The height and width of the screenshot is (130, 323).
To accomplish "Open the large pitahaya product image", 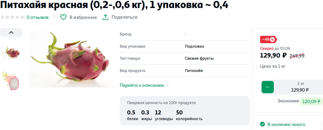I will coord(71,59).
